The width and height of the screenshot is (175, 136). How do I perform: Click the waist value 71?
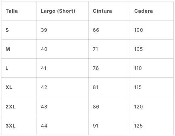(x=95, y=49)
